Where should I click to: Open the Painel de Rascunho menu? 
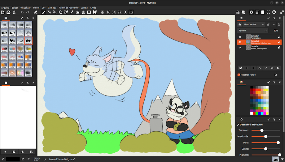pyautogui.click(x=68, y=7)
